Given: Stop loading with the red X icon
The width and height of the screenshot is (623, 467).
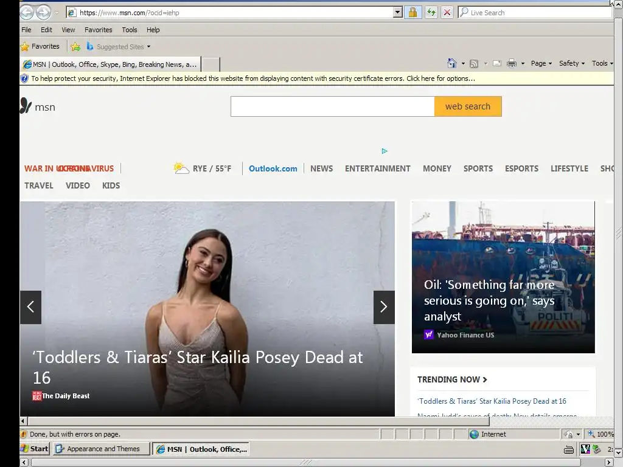Looking at the screenshot, I should point(447,12).
